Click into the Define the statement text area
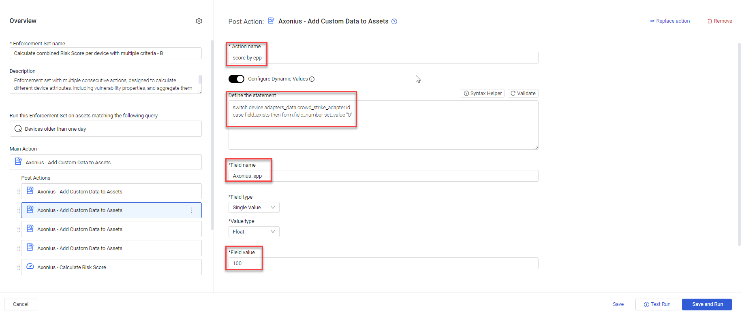This screenshot has width=742, height=312. tap(383, 125)
